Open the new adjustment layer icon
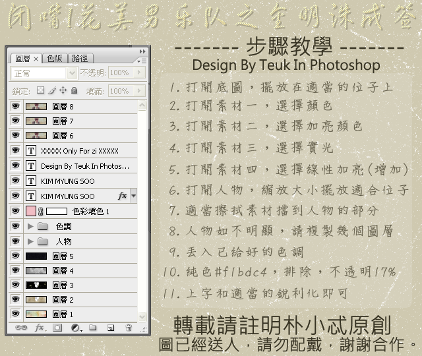The width and height of the screenshot is (422, 356). click(x=75, y=327)
